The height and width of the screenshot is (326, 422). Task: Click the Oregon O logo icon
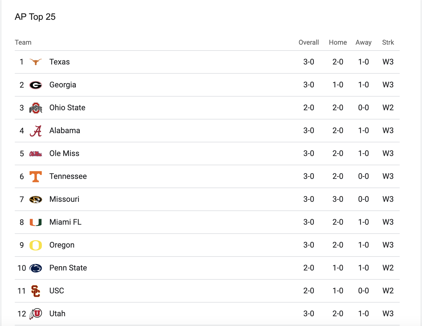(36, 245)
